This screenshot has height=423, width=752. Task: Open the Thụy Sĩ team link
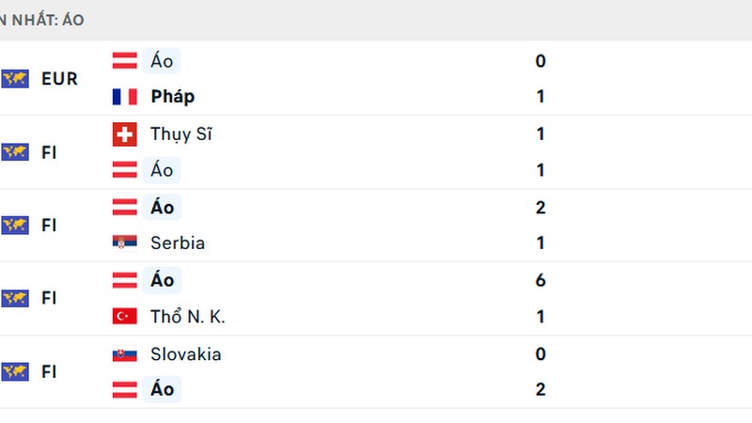[x=180, y=134]
